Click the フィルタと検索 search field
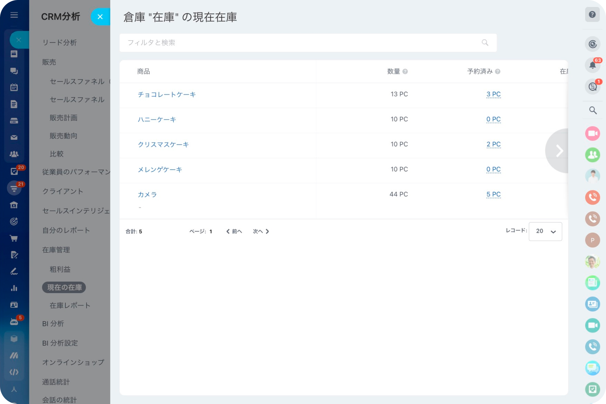606x404 pixels. pyautogui.click(x=301, y=43)
